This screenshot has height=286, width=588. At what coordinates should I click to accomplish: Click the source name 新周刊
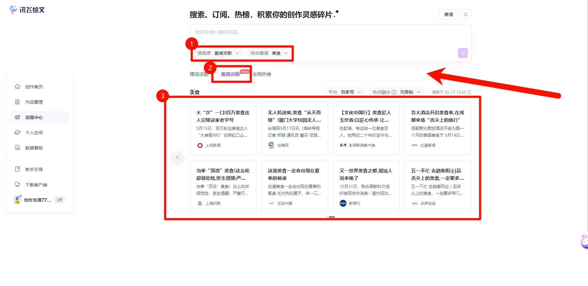coord(354,203)
